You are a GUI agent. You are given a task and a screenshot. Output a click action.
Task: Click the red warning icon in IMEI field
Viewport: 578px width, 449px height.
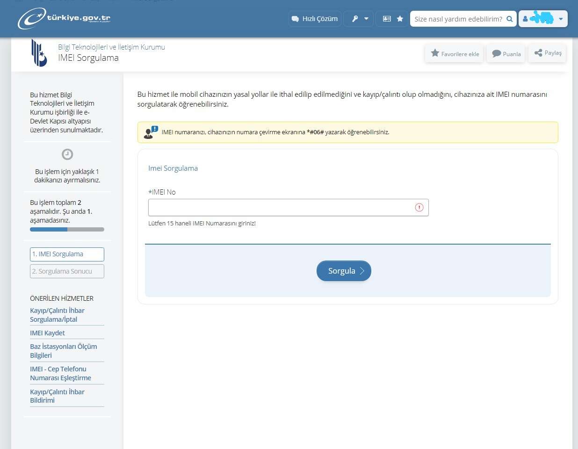[x=419, y=207]
